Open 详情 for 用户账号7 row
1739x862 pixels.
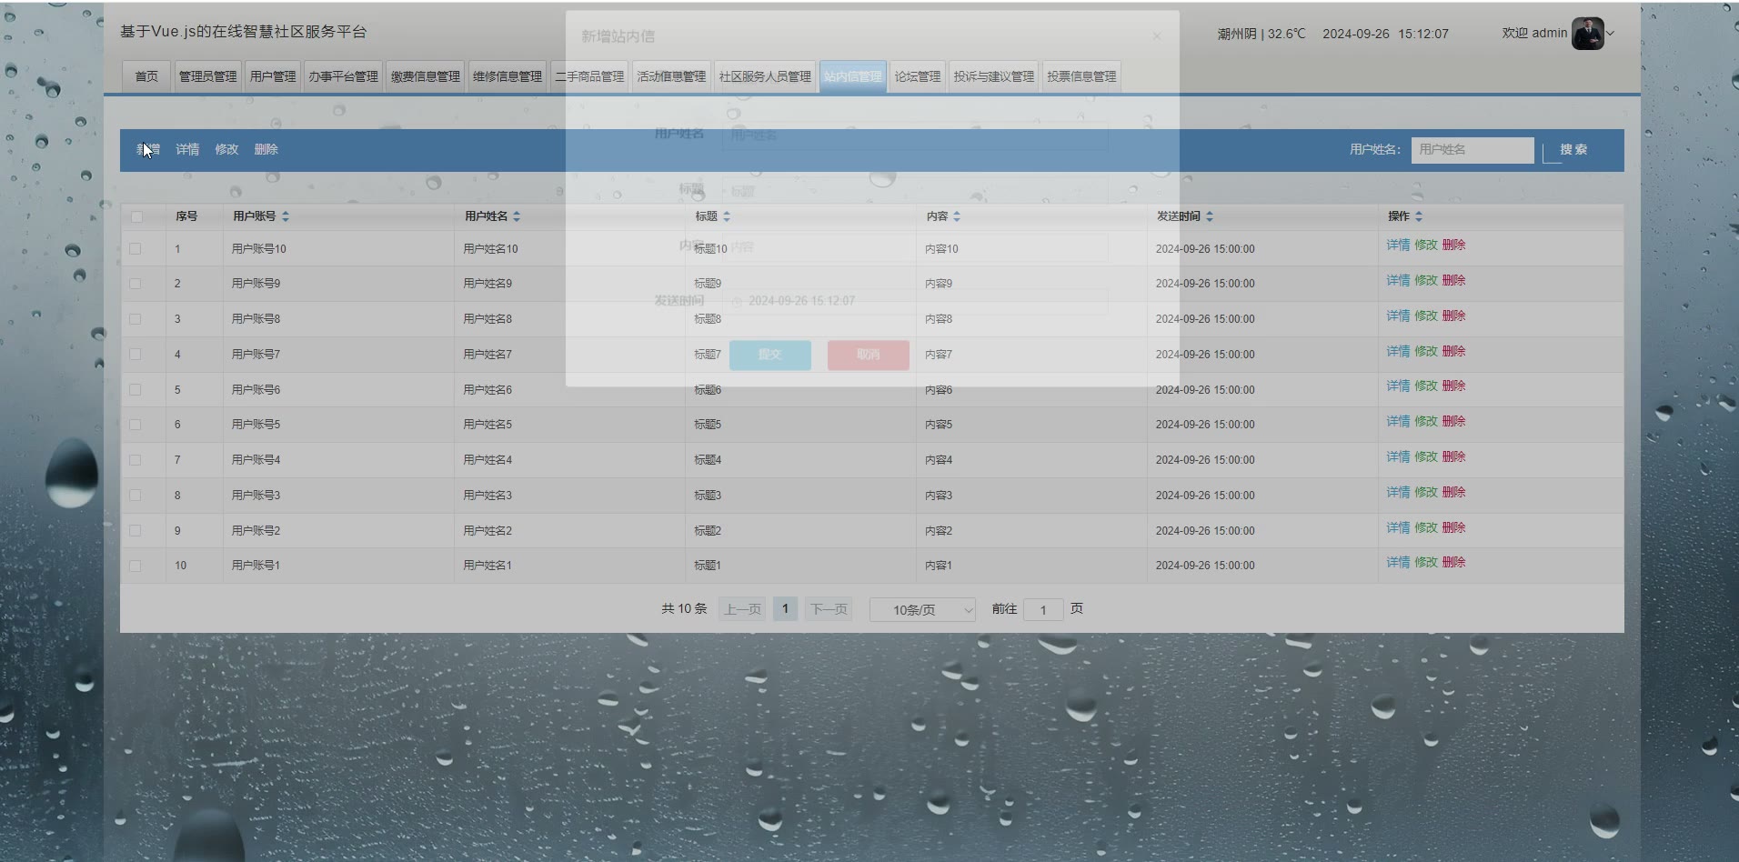point(1398,351)
